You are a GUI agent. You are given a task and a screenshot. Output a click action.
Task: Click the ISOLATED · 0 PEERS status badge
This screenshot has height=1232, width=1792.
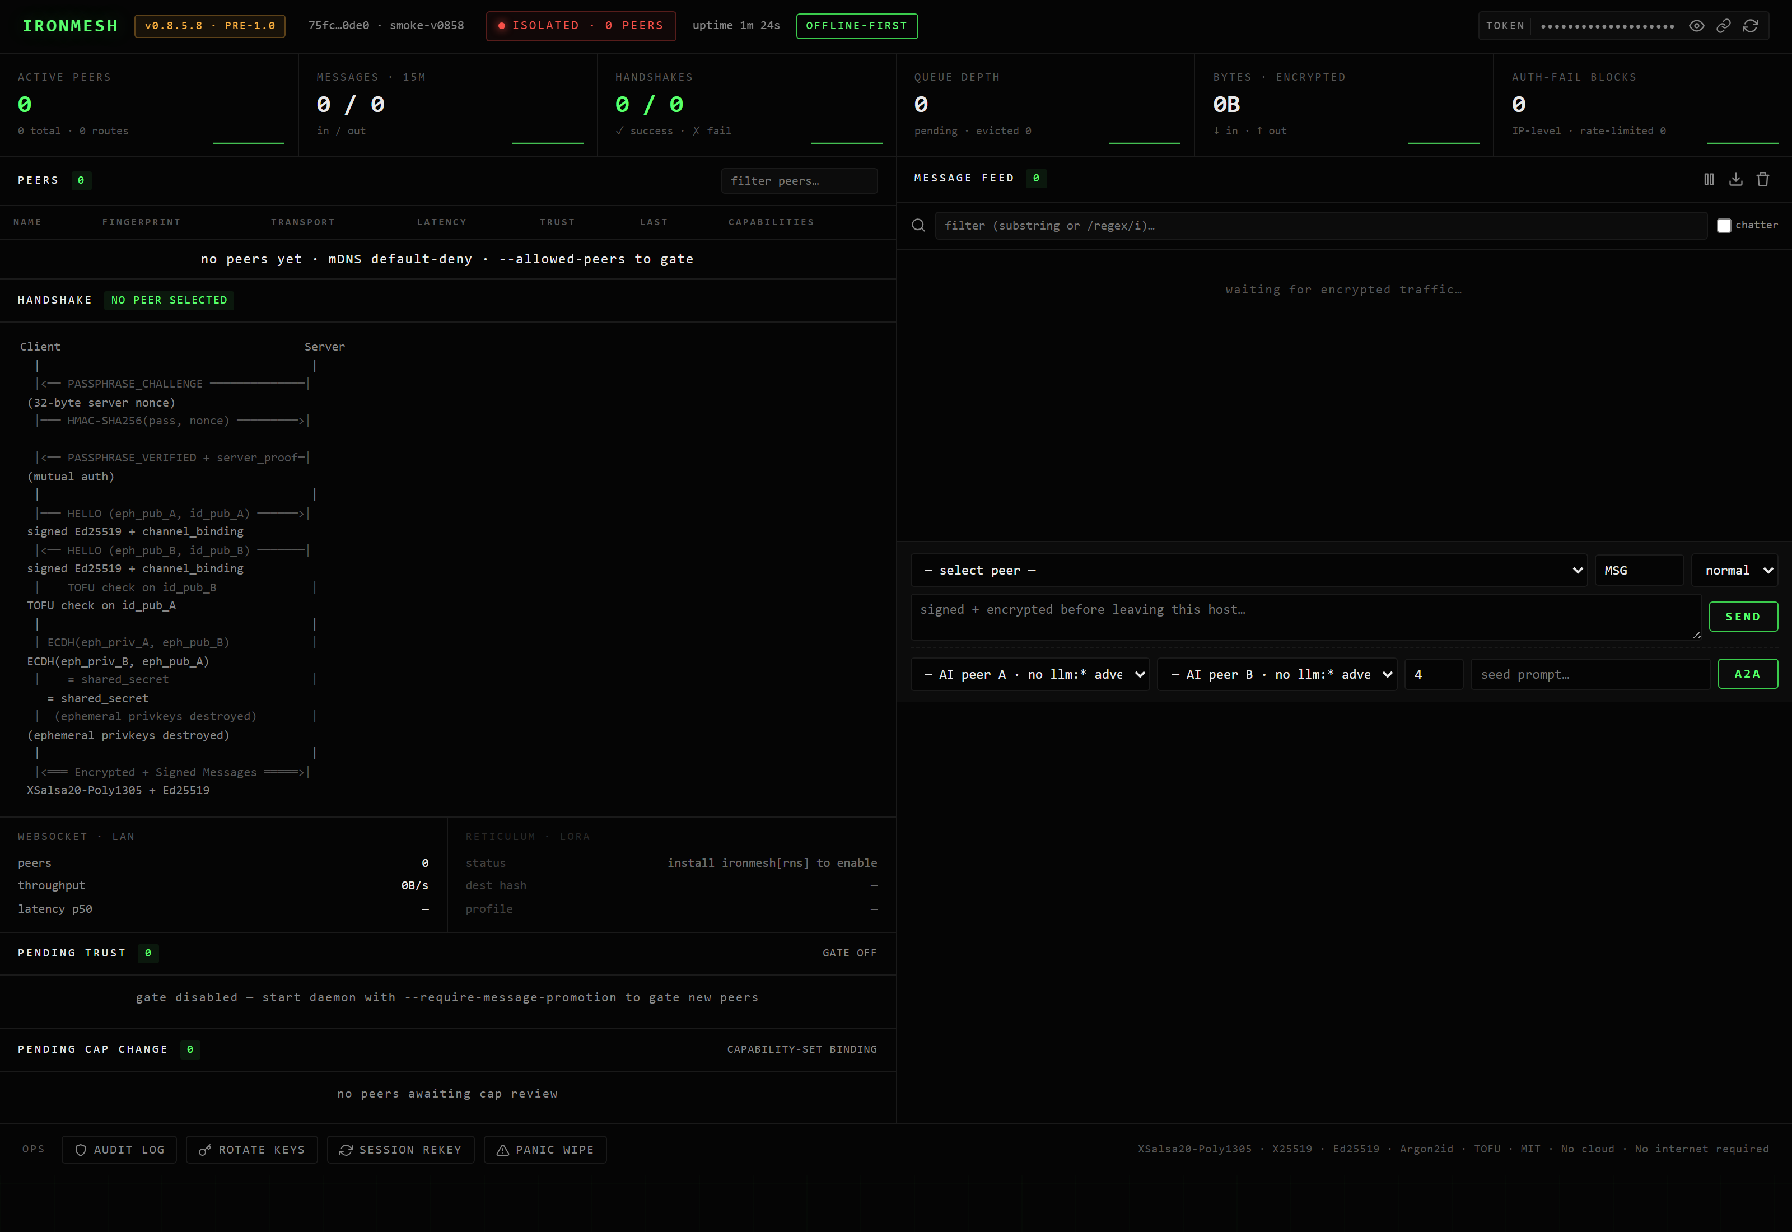coord(580,25)
